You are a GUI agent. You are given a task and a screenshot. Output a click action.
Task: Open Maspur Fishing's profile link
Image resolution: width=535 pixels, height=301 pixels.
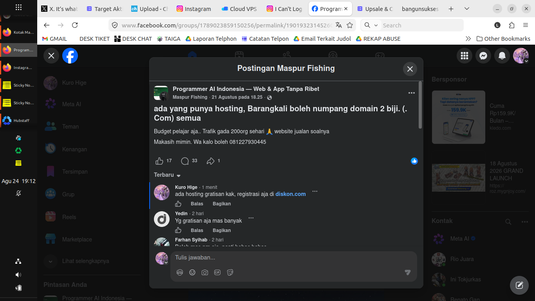pyautogui.click(x=190, y=97)
